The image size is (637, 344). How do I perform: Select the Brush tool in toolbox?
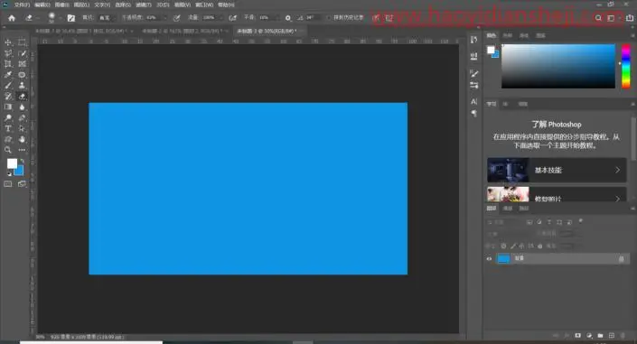tap(8, 85)
